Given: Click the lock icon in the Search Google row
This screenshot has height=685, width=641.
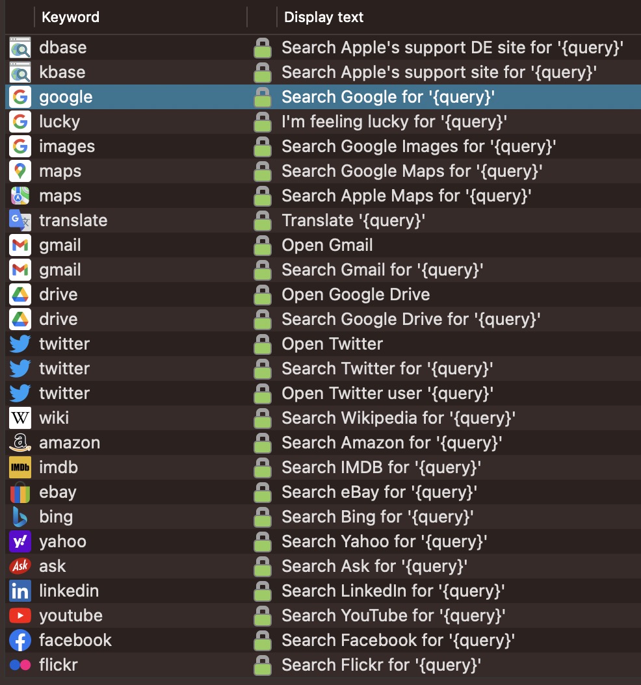Looking at the screenshot, I should tap(263, 97).
